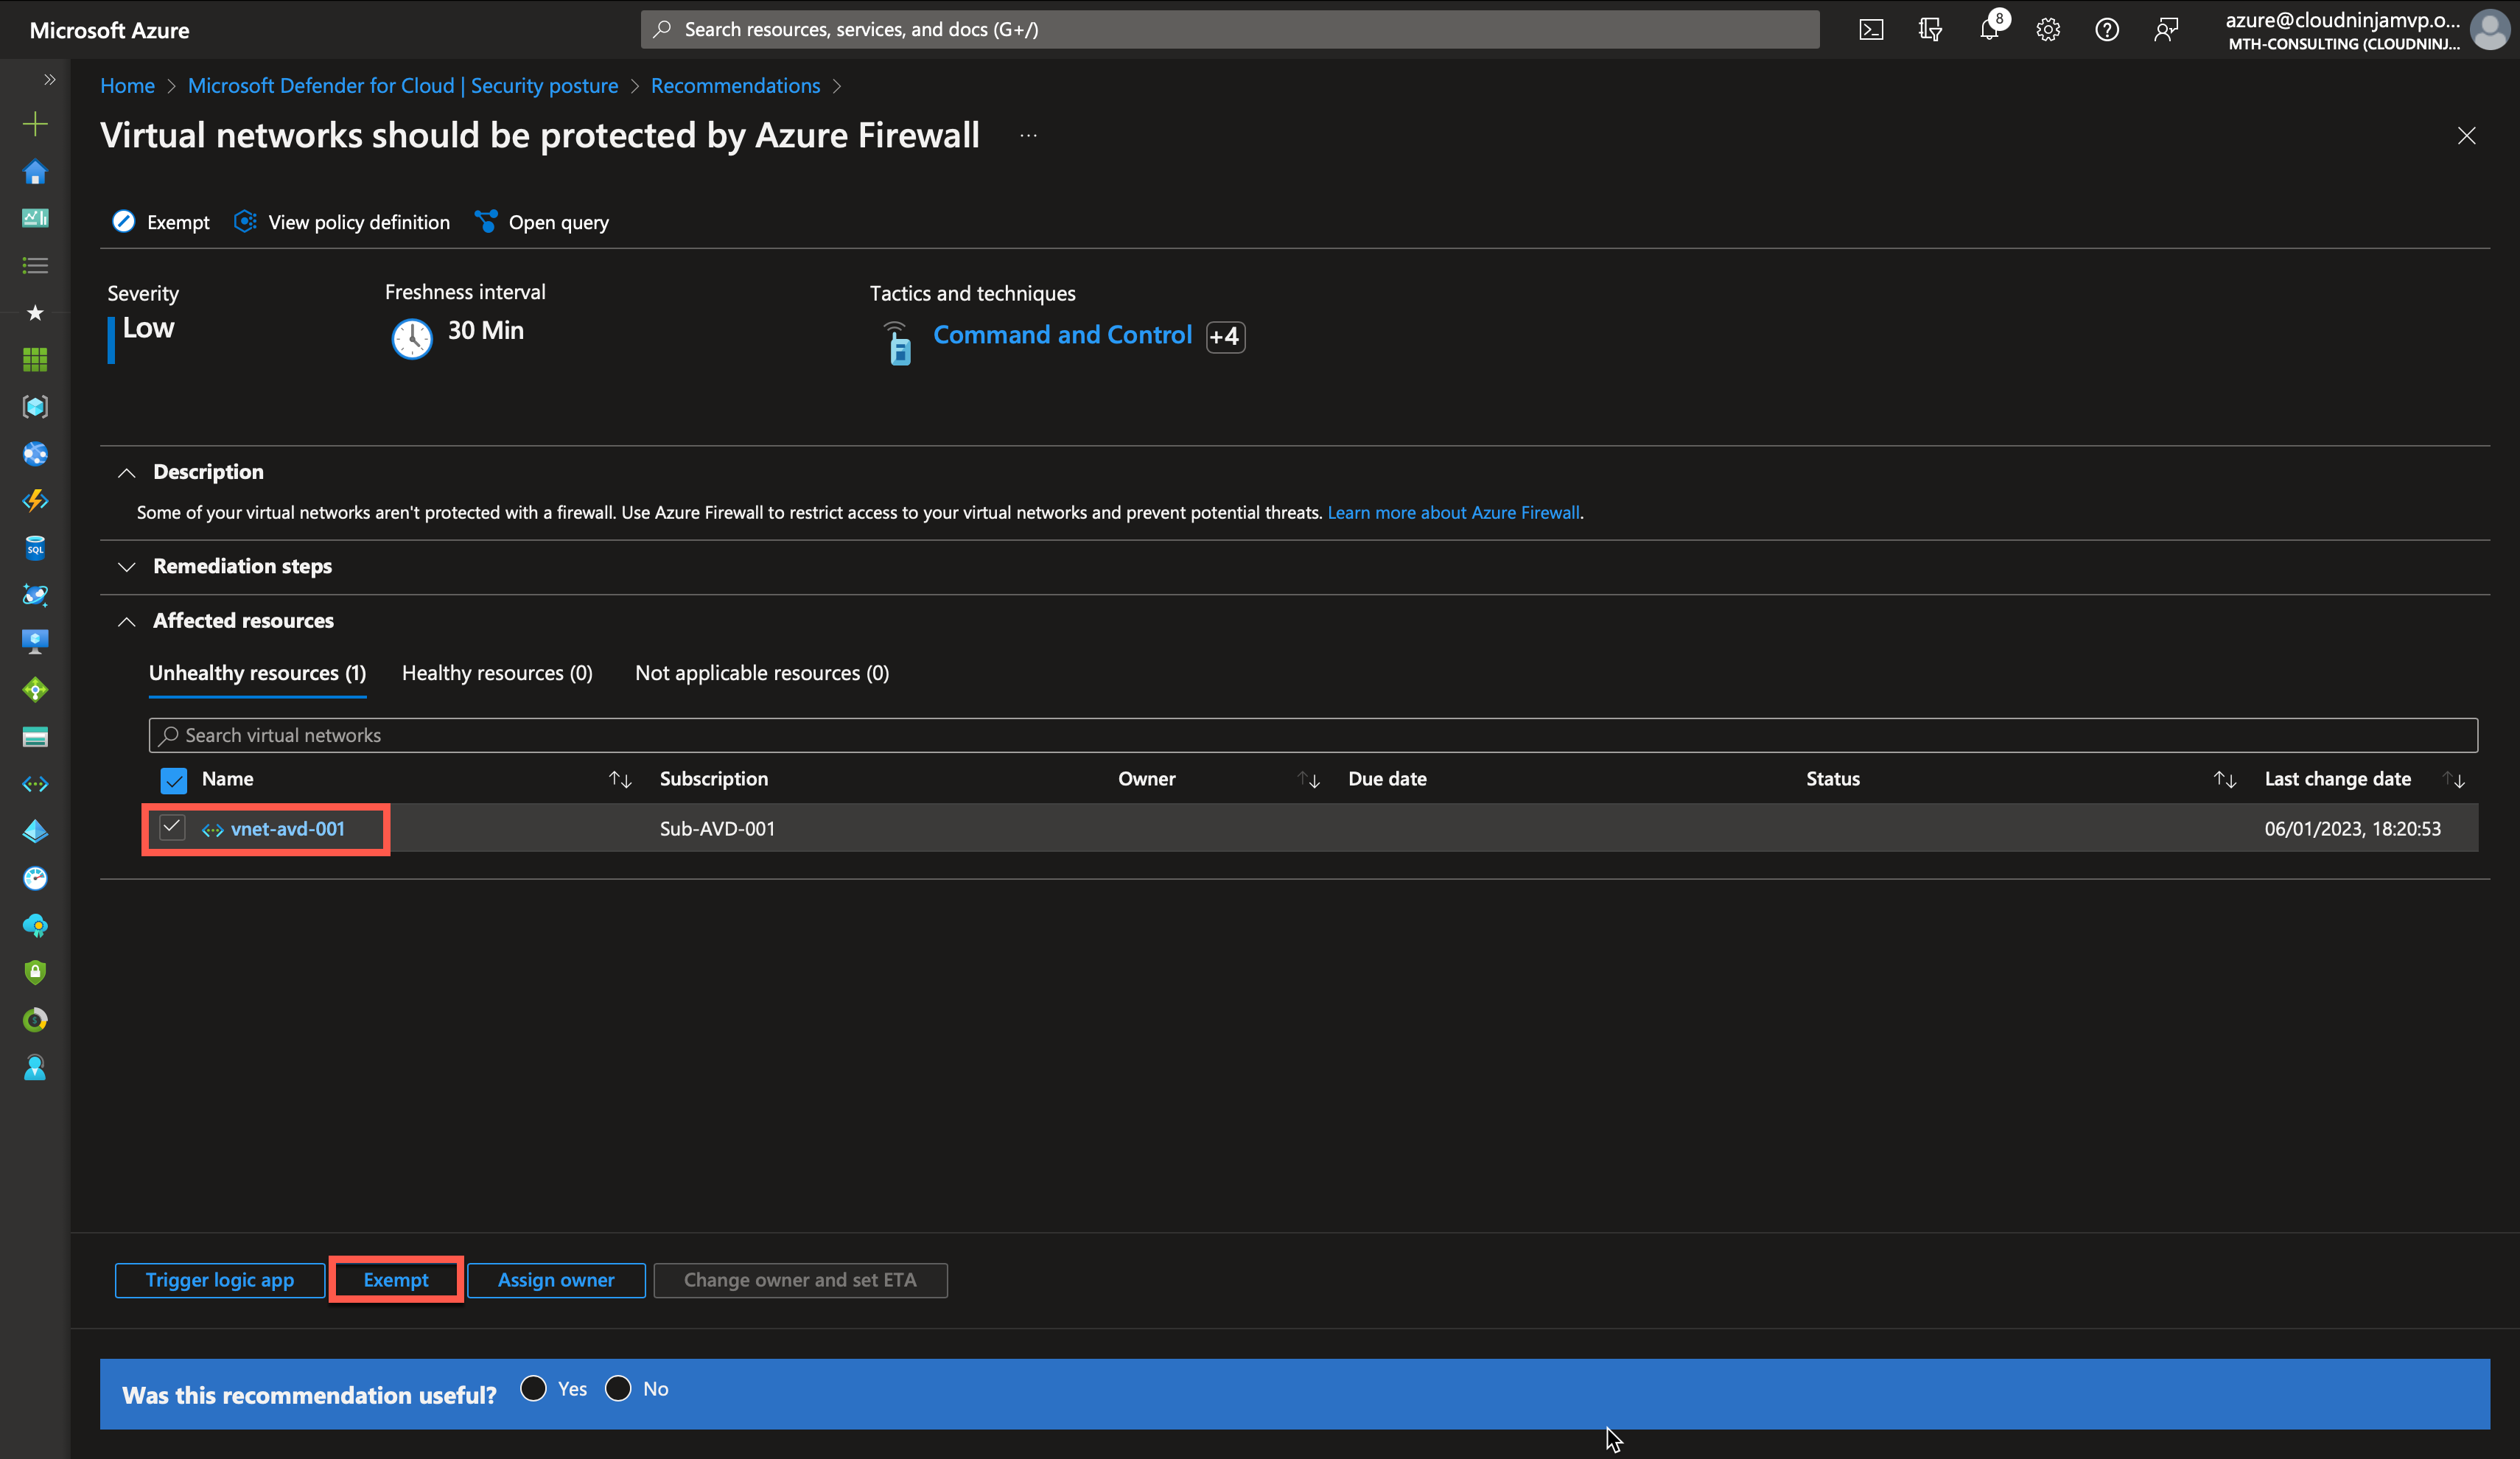Open the All resources green grid icon

(35, 360)
